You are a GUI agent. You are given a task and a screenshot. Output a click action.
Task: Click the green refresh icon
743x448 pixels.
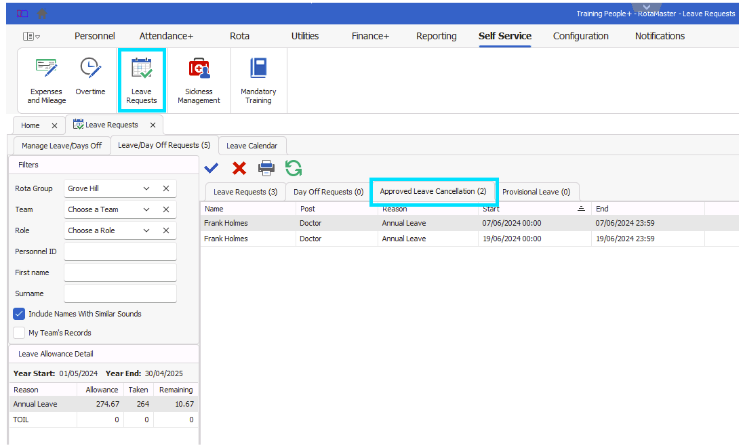[294, 168]
